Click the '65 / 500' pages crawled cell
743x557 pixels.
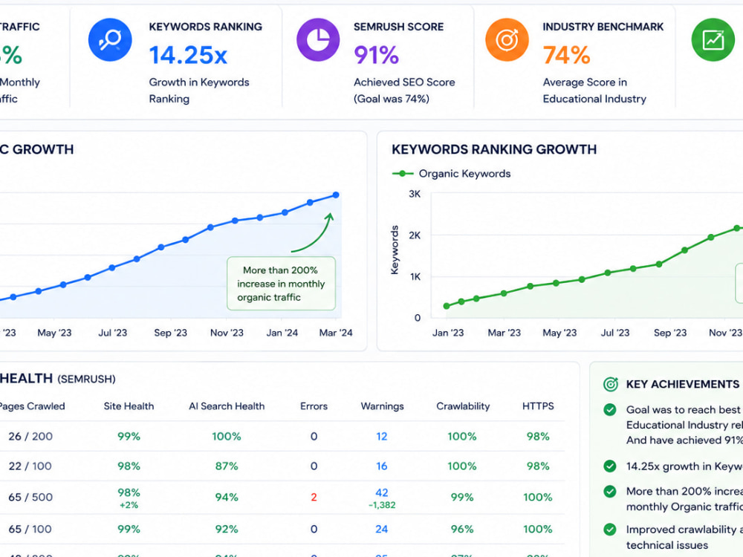coord(30,498)
